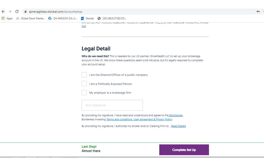Screen dimensions: 264x165
Task: Open the Disclosures link
Action: click(176, 115)
